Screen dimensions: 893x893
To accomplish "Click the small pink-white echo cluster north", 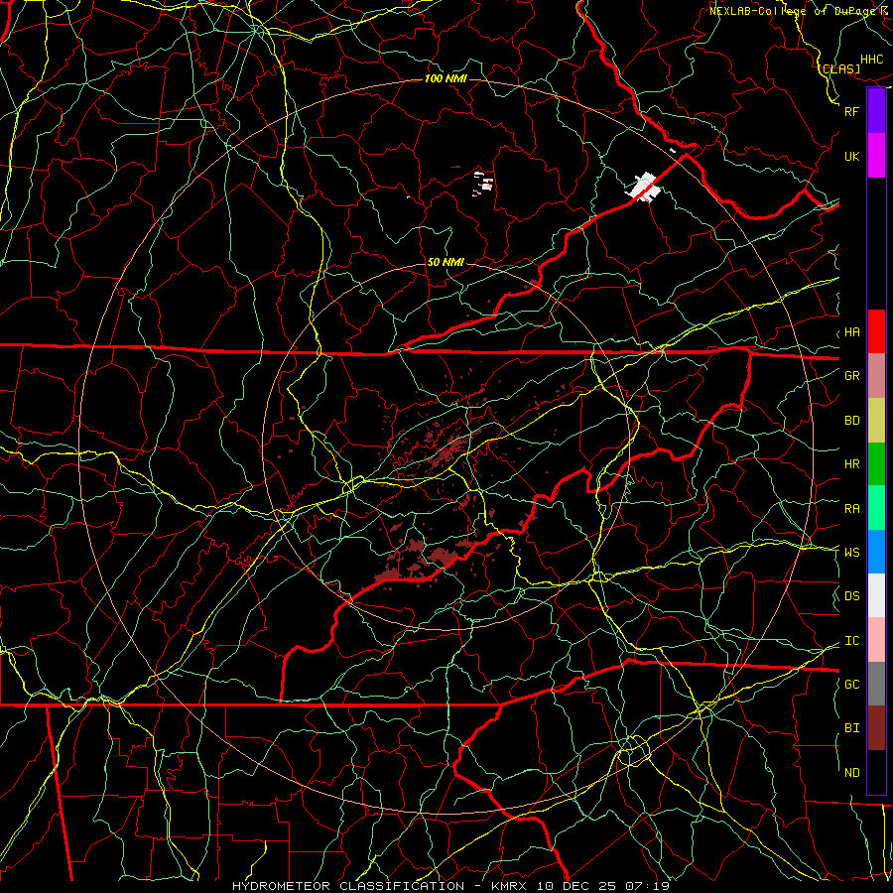I will pyautogui.click(x=484, y=183).
